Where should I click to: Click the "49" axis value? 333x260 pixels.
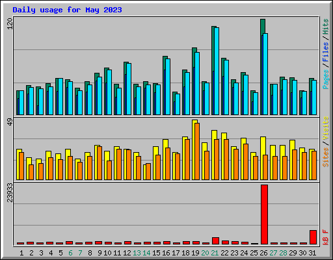(10, 122)
